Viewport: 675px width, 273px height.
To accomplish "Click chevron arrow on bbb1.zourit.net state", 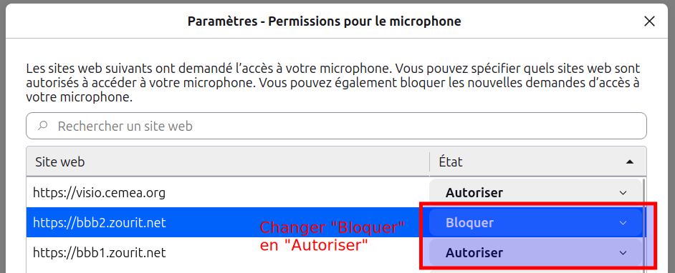I will pos(623,252).
